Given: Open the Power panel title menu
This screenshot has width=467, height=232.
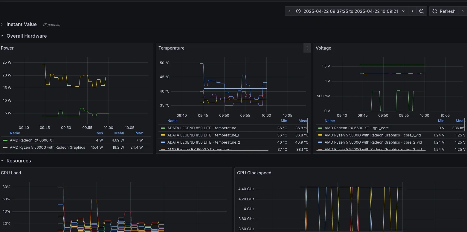Looking at the screenshot, I should point(7,48).
